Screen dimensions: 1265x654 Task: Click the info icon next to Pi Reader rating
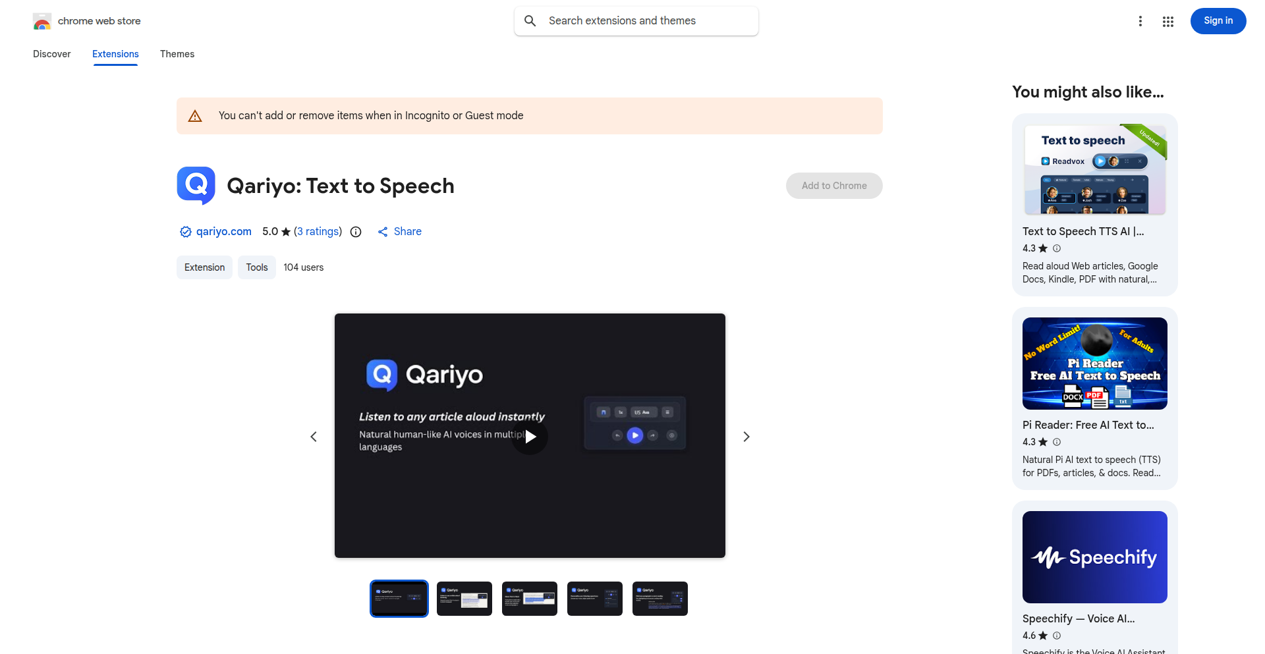(1057, 442)
